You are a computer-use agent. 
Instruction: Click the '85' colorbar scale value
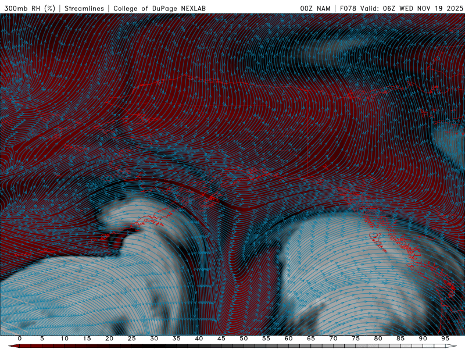400,339
